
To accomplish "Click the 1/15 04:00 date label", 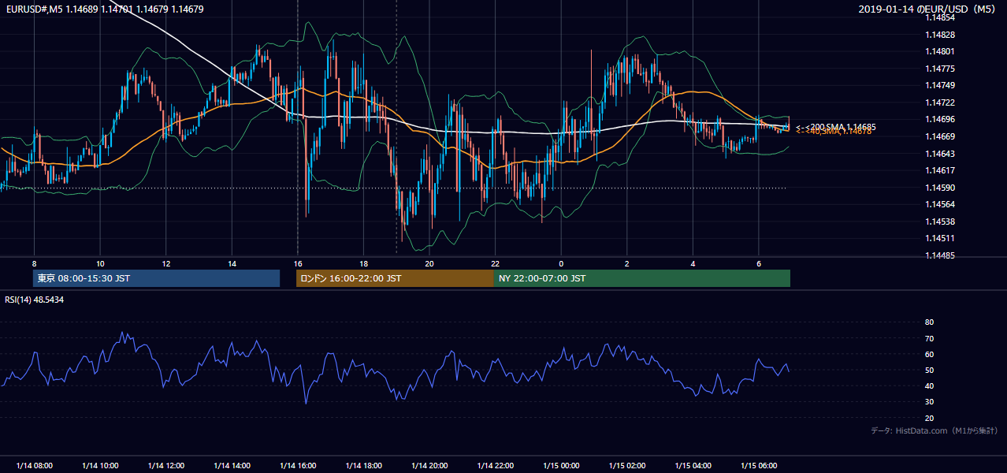I will pos(693,466).
